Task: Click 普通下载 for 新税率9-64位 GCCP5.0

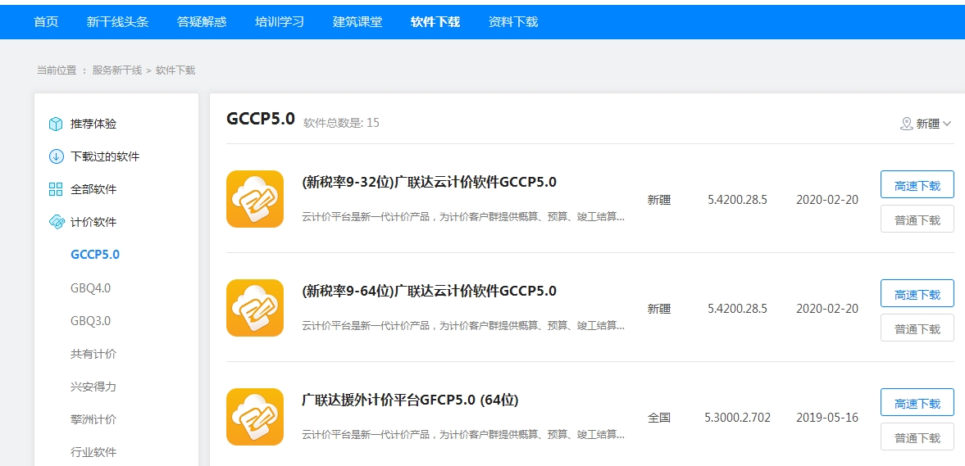Action: pos(917,328)
